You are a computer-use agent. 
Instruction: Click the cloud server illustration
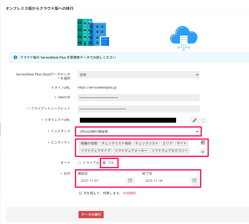tap(184, 38)
